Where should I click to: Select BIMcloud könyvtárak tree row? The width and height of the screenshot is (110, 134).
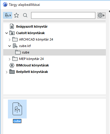(x=55, y=65)
